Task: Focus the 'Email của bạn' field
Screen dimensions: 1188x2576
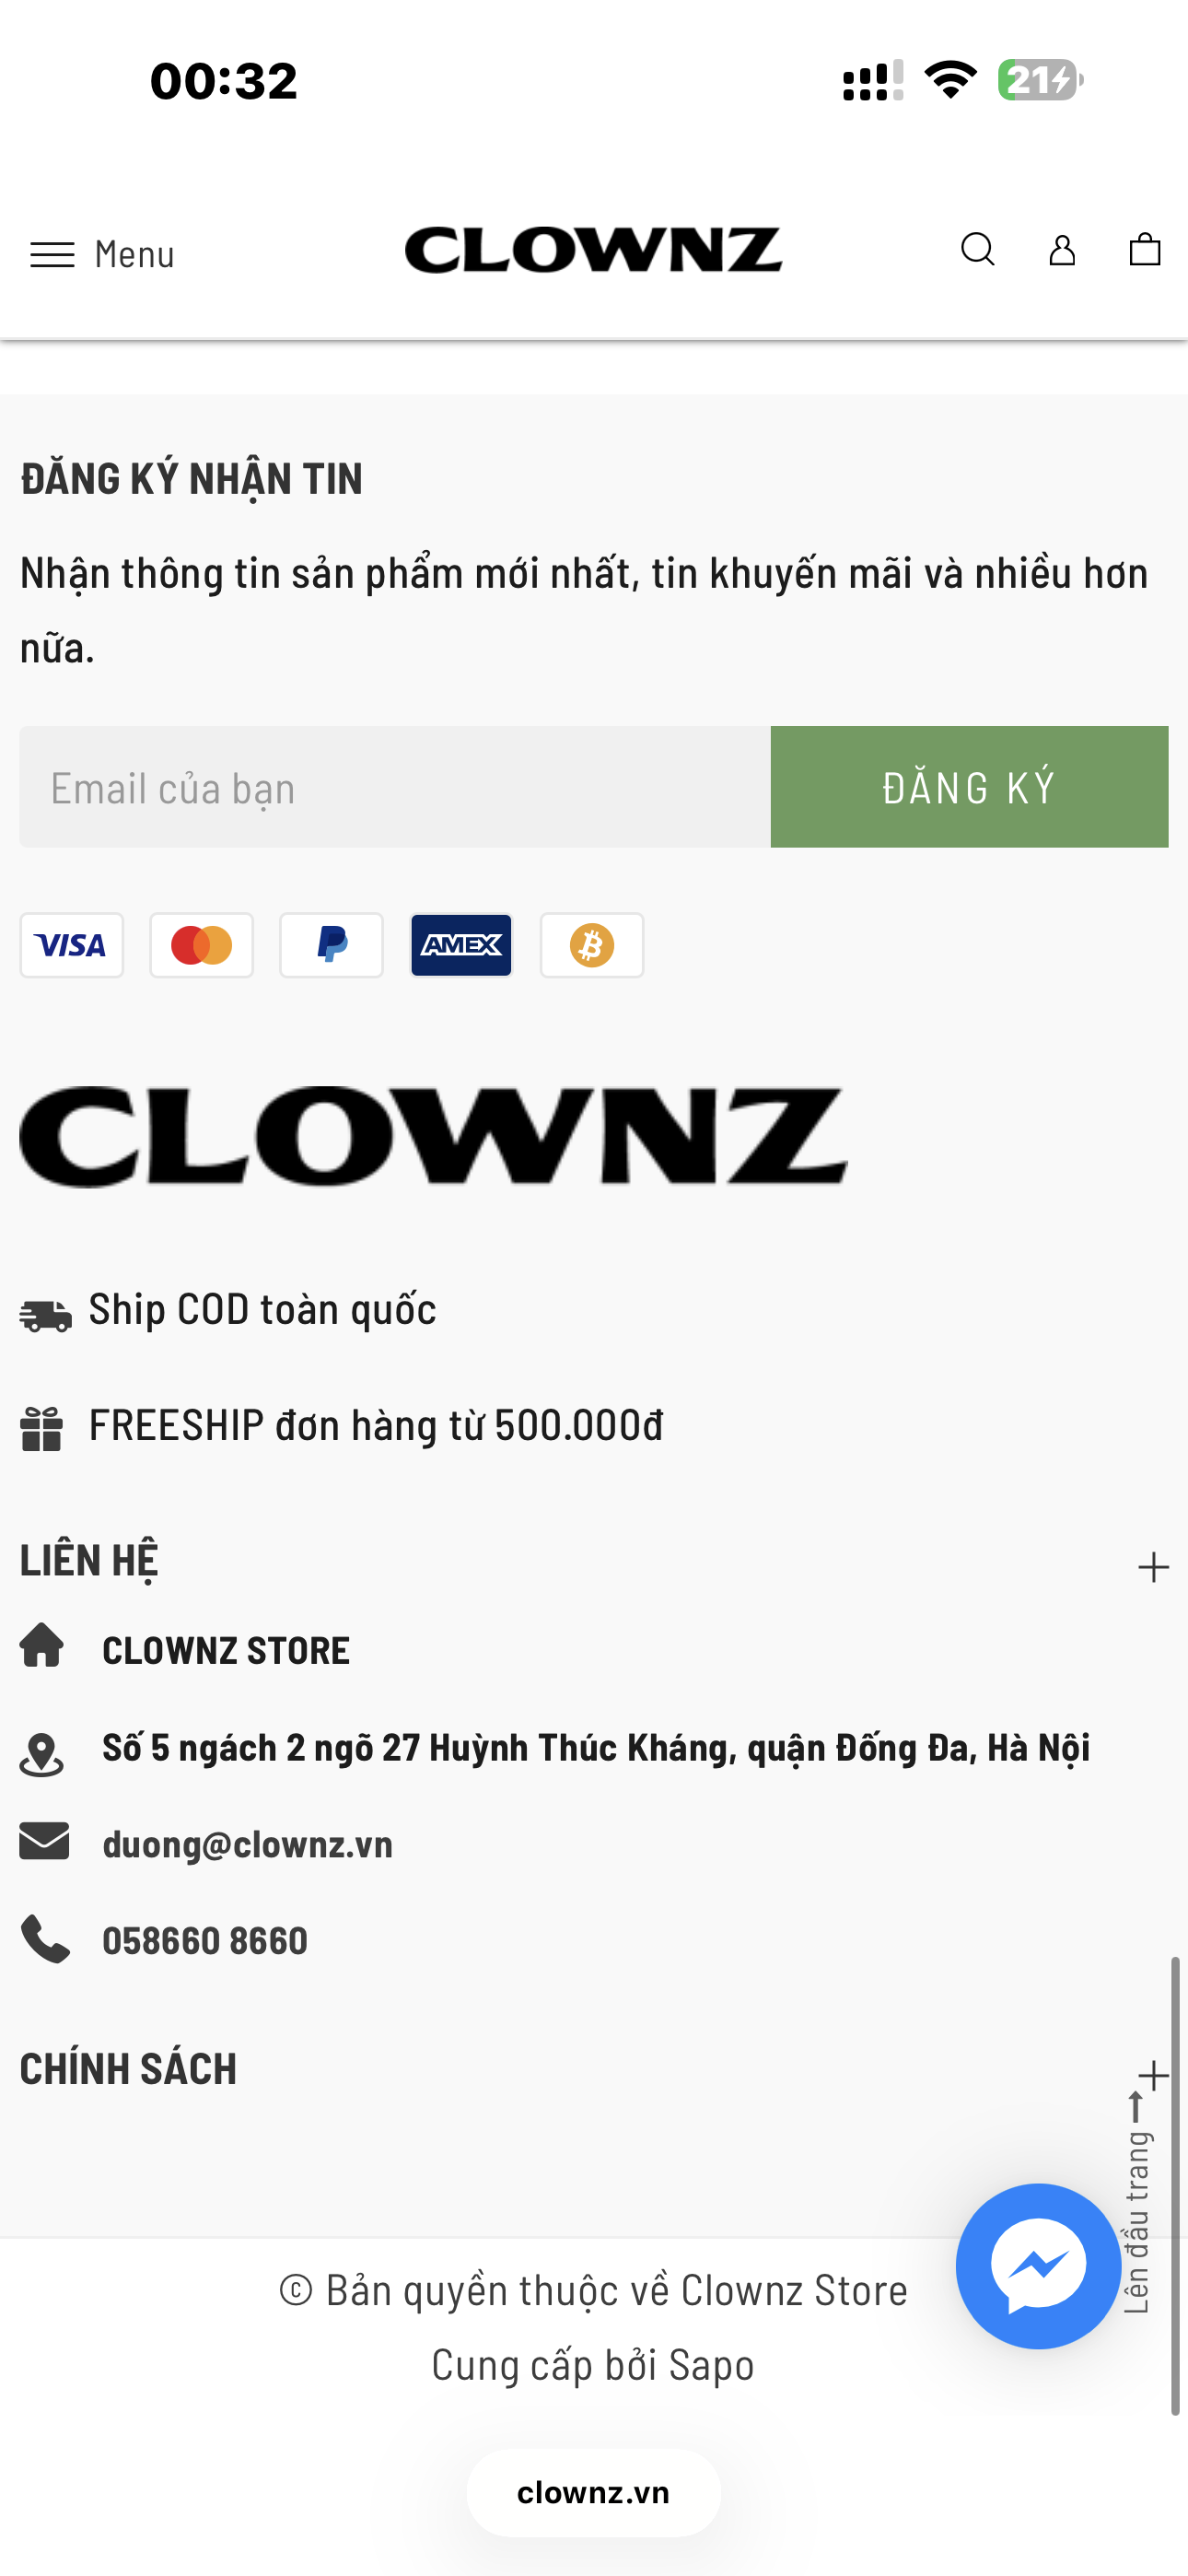Action: pyautogui.click(x=395, y=788)
